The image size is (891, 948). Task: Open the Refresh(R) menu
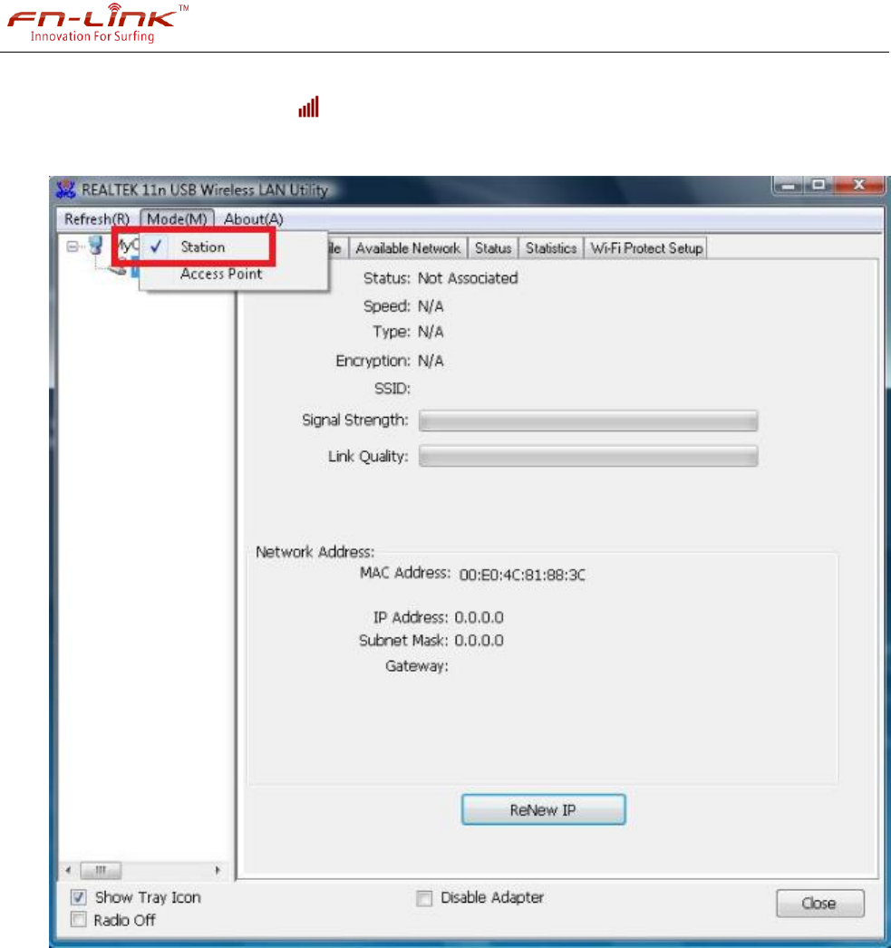tap(97, 218)
